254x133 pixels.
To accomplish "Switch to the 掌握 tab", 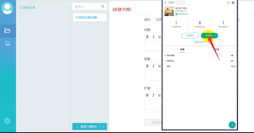I will pyautogui.click(x=217, y=49).
